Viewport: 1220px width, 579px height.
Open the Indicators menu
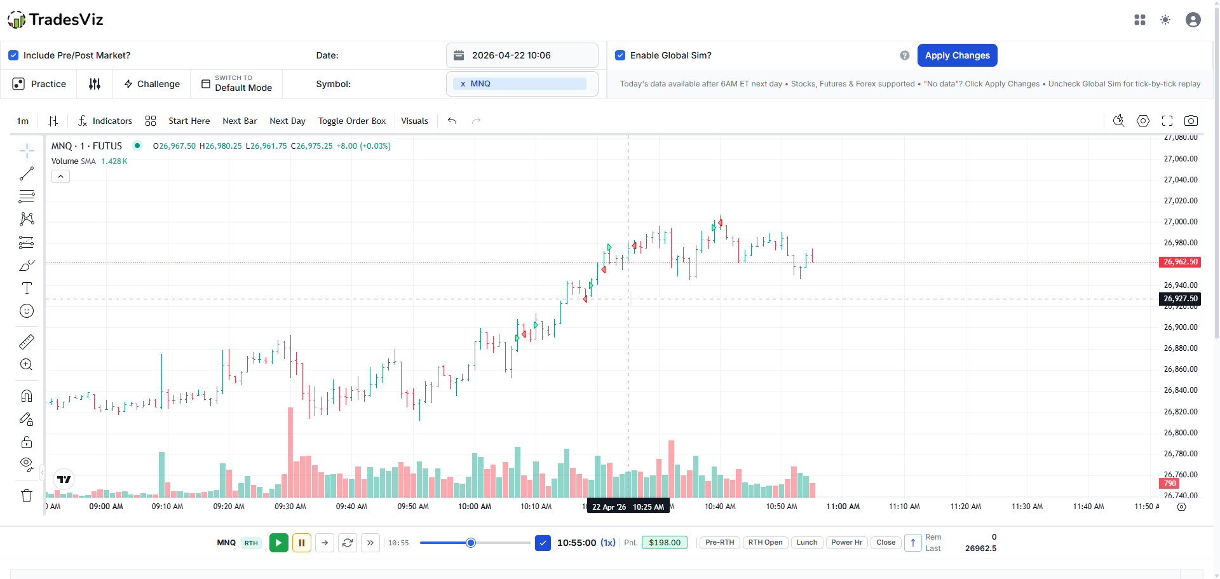105,121
